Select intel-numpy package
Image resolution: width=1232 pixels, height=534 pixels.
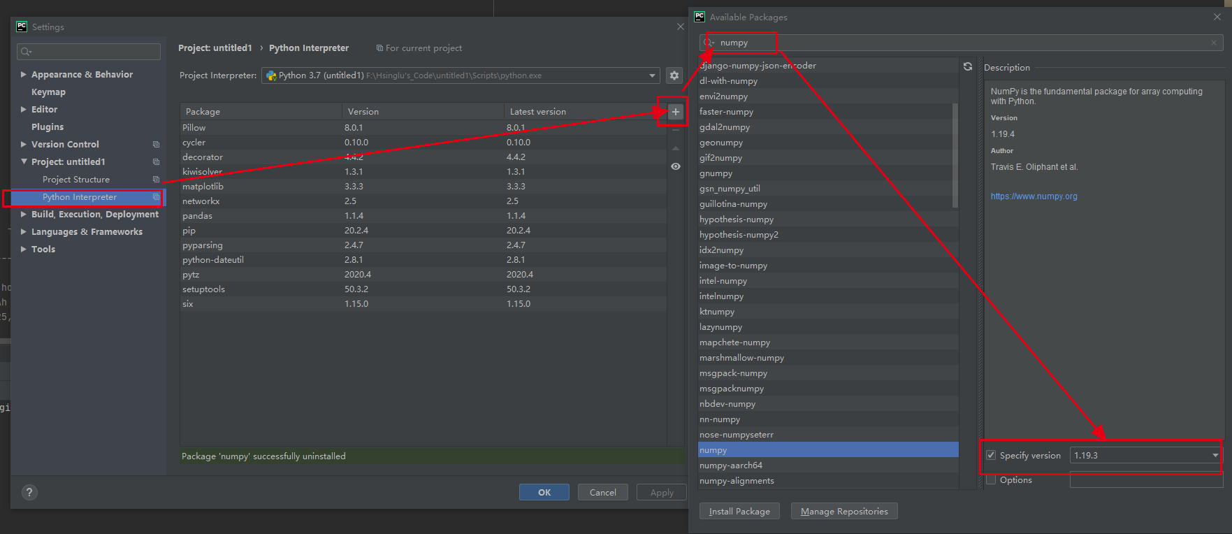pyautogui.click(x=828, y=281)
